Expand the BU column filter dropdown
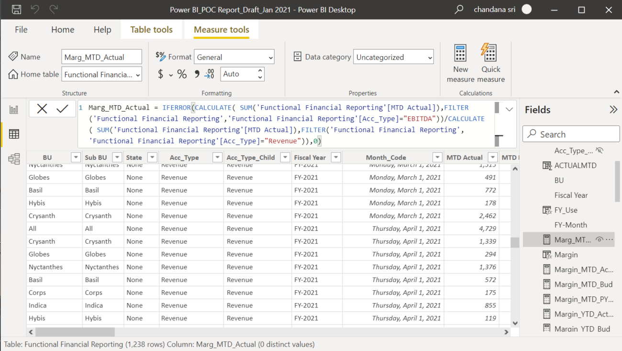 click(75, 157)
